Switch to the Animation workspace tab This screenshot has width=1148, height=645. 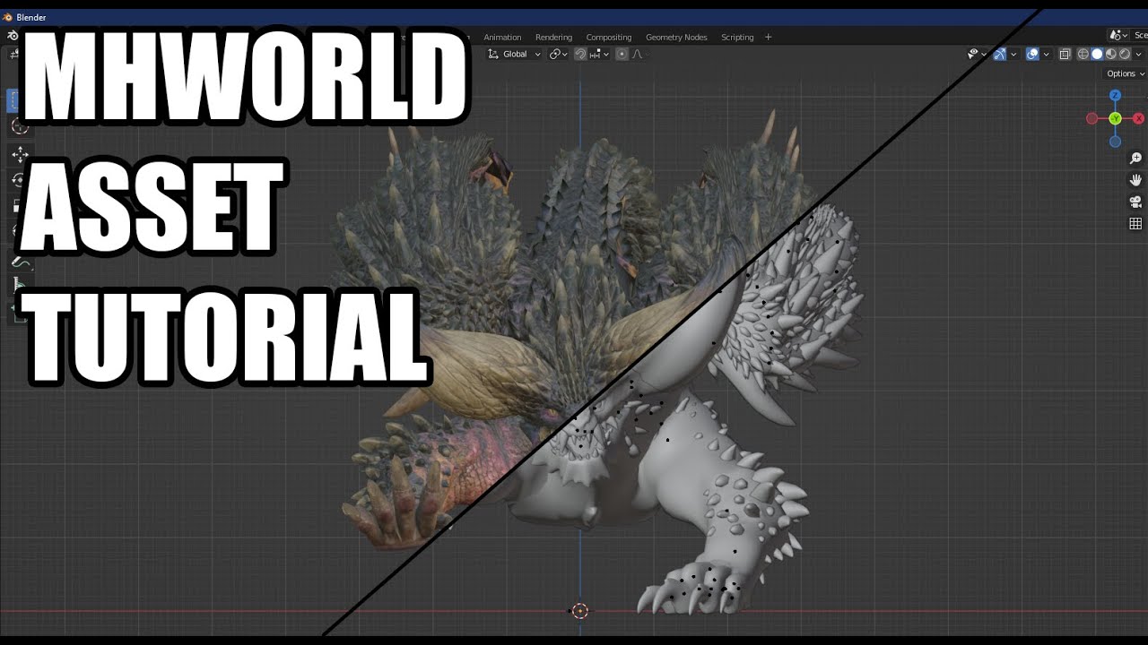coord(502,38)
